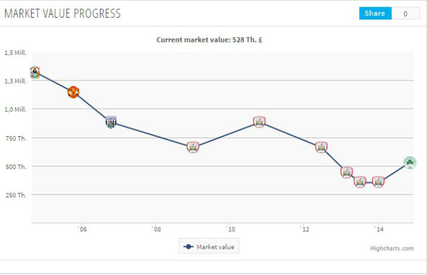Select the green shamrock club crest marker
Screen dimensions: 427x275
410,163
